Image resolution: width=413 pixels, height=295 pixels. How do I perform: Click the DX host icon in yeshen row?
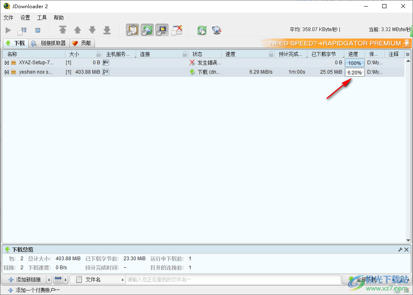[106, 72]
